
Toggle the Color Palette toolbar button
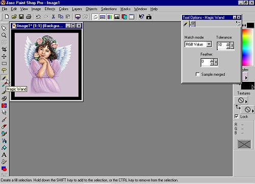110,17
